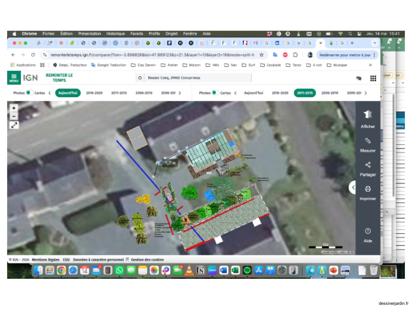Open the nine-dot apps grid icon
The image size is (412, 309).
pyautogui.click(x=373, y=78)
